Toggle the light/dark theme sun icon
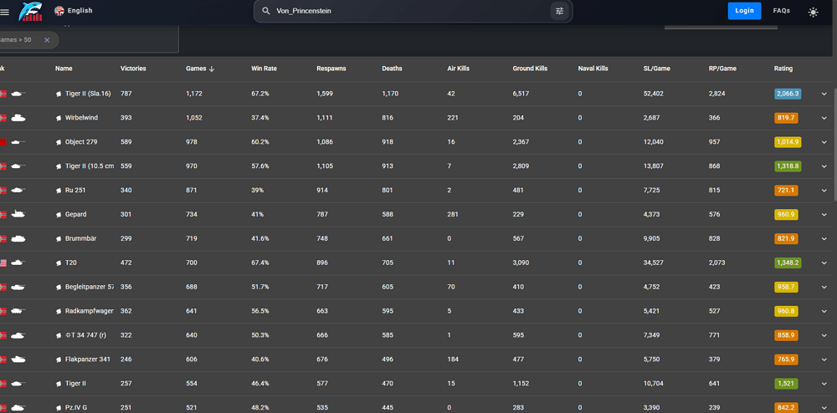 click(x=813, y=12)
